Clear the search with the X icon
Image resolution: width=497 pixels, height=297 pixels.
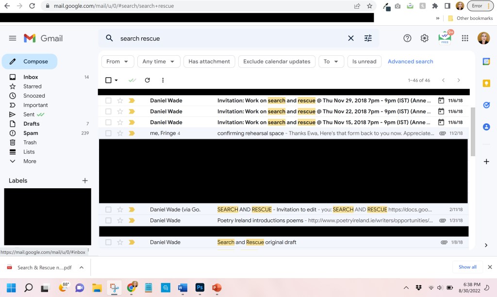[351, 38]
